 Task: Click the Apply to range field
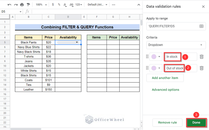point(176,26)
